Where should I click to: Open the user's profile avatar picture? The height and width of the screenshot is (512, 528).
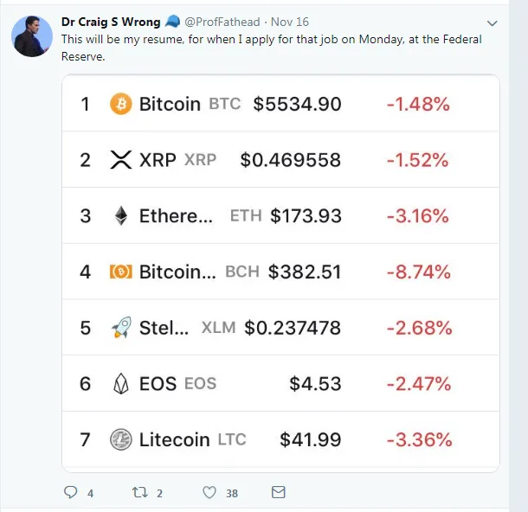[x=32, y=36]
